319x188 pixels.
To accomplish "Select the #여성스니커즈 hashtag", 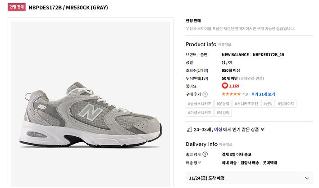I will click(x=200, y=113).
